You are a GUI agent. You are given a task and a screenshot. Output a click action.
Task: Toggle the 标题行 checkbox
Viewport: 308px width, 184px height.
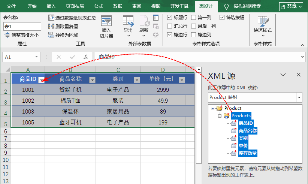[169, 18]
